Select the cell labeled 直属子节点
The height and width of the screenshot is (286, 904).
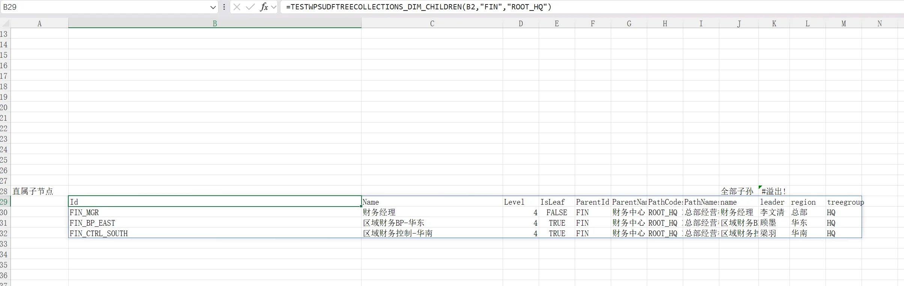coord(39,191)
